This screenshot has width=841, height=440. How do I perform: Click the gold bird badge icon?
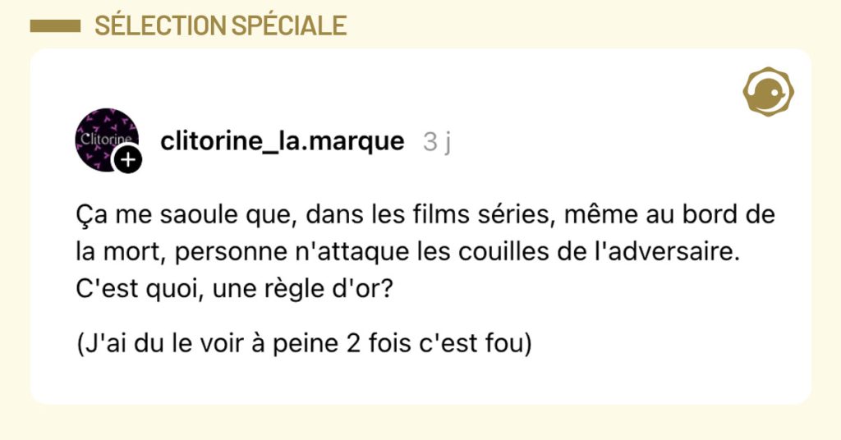point(768,91)
